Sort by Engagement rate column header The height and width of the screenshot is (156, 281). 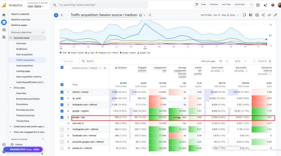pyautogui.click(x=160, y=69)
